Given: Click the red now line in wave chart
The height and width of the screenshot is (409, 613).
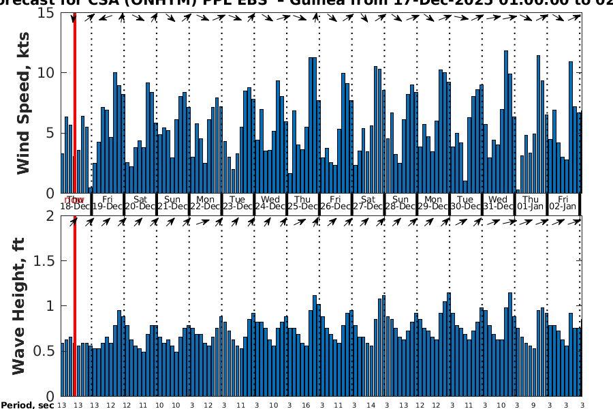Looking at the screenshot, I should pos(74,307).
